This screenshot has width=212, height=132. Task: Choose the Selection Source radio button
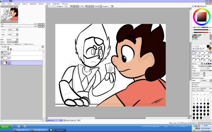24,44
